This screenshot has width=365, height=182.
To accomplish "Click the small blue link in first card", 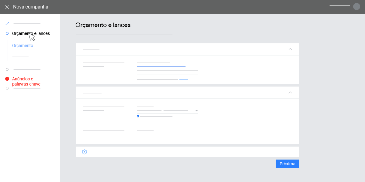I will click(x=184, y=79).
